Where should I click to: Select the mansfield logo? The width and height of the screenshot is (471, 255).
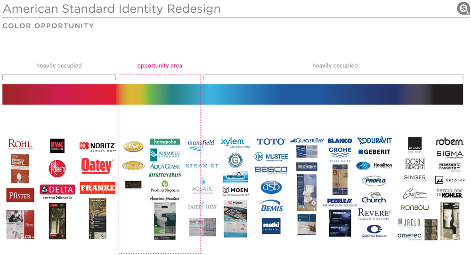click(x=201, y=144)
